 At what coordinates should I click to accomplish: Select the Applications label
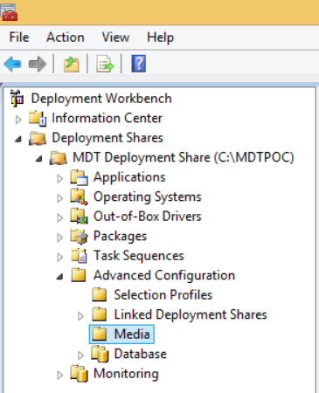pos(129,177)
